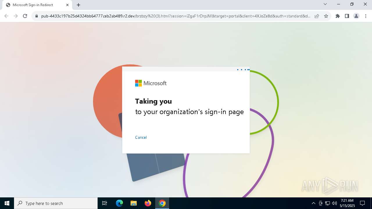This screenshot has height=209, width=372.
Task: Restore down the Chrome window
Action: click(352, 4)
